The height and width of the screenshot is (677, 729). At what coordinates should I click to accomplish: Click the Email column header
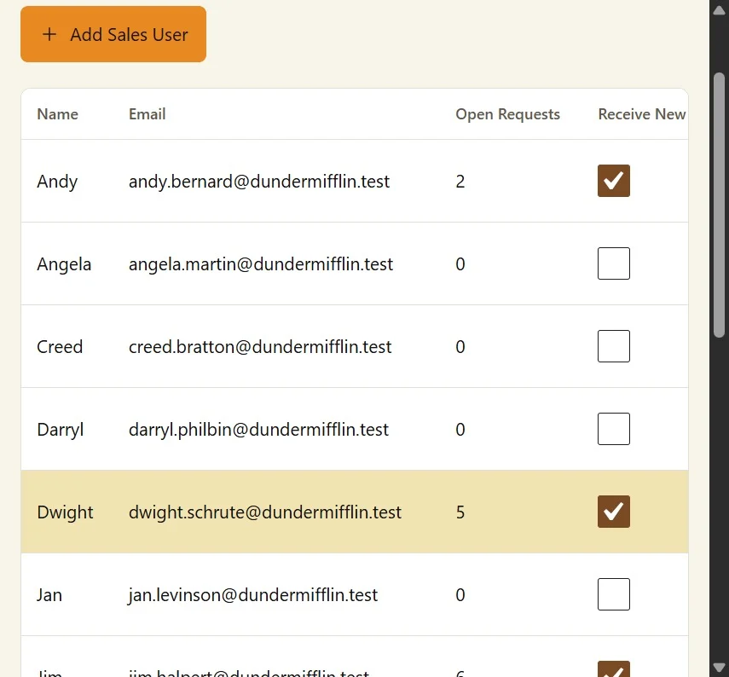click(x=147, y=114)
